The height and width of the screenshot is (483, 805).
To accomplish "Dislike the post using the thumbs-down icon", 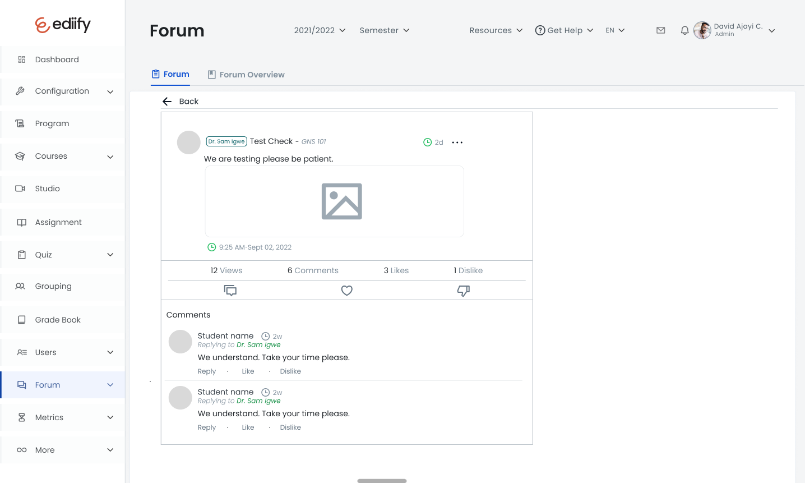I will click(x=463, y=290).
